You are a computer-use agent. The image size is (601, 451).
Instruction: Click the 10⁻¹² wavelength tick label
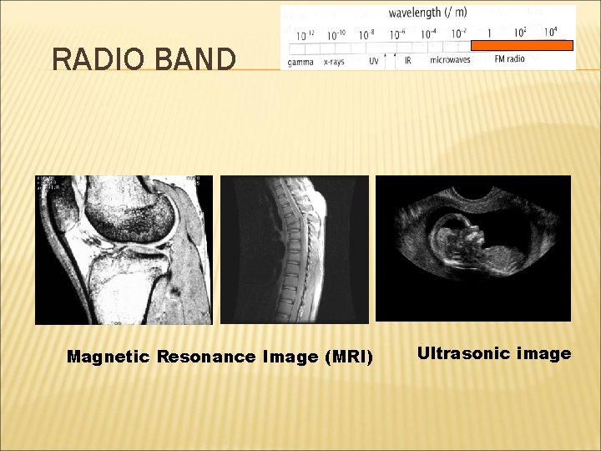point(306,36)
